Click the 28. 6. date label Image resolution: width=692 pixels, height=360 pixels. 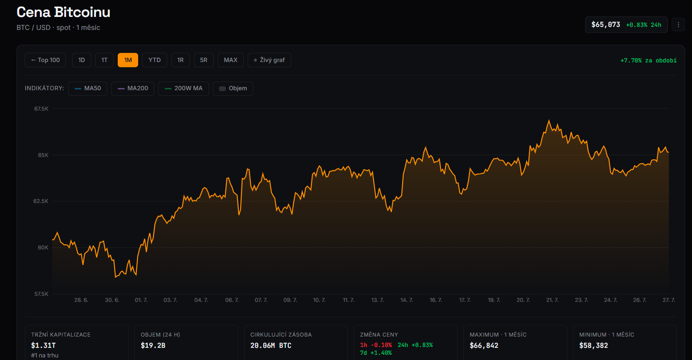point(81,300)
